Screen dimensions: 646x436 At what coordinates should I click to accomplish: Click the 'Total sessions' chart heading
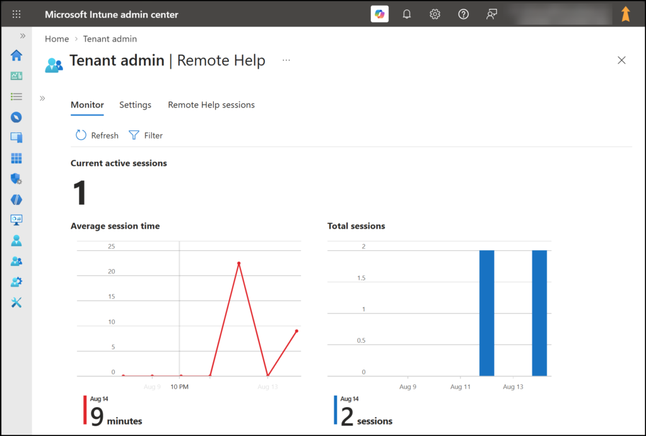click(x=356, y=226)
